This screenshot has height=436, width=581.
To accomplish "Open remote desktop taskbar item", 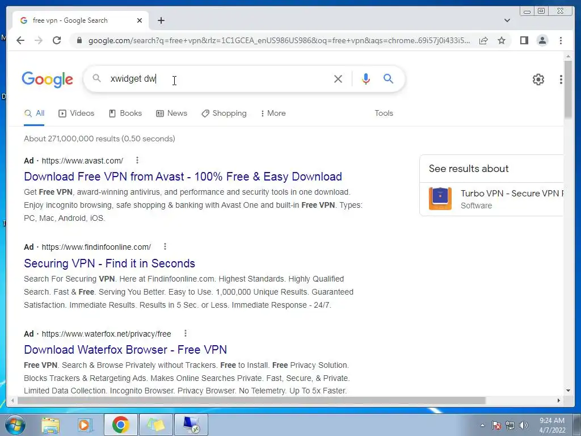I will (191, 425).
